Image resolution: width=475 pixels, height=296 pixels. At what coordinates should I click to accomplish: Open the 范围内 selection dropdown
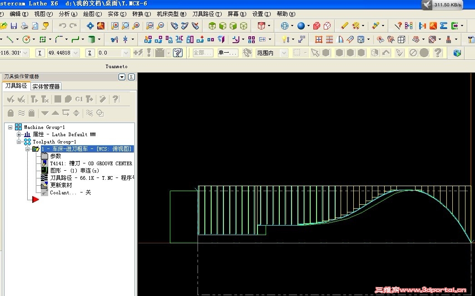(x=284, y=53)
